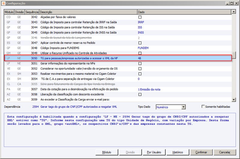Enable Liberação da classificação checkbox row 3058
This screenshot has height=159, width=240.
[140, 94]
